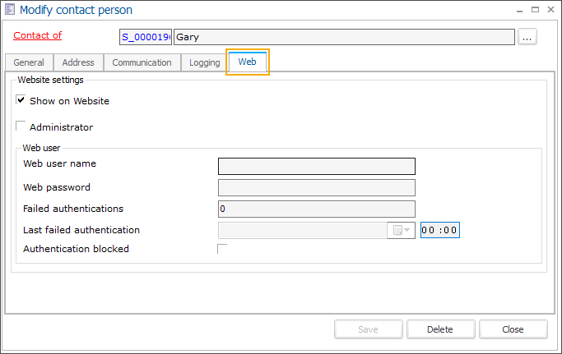The width and height of the screenshot is (562, 354).
Task: Uncheck the Show on Website checkbox
Action: tap(21, 100)
